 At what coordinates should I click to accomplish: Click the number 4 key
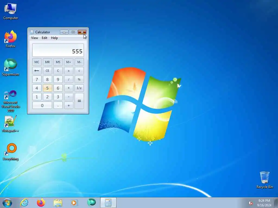click(x=37, y=88)
